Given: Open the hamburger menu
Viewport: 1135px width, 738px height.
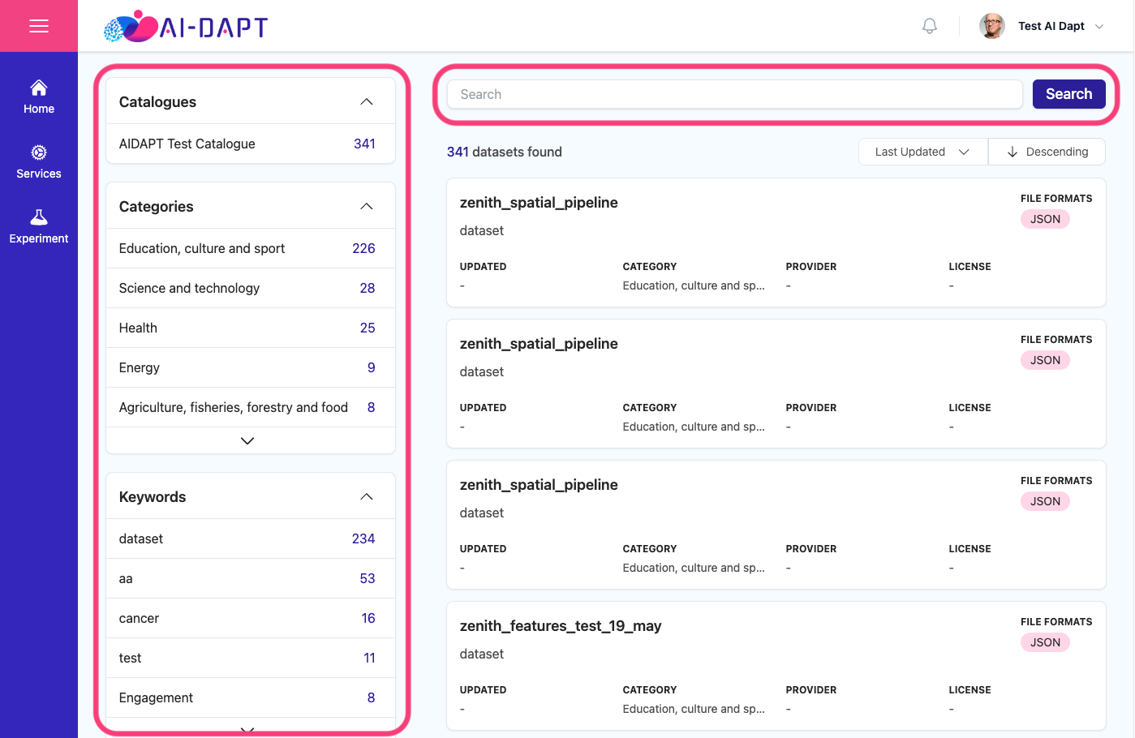Looking at the screenshot, I should coord(39,26).
